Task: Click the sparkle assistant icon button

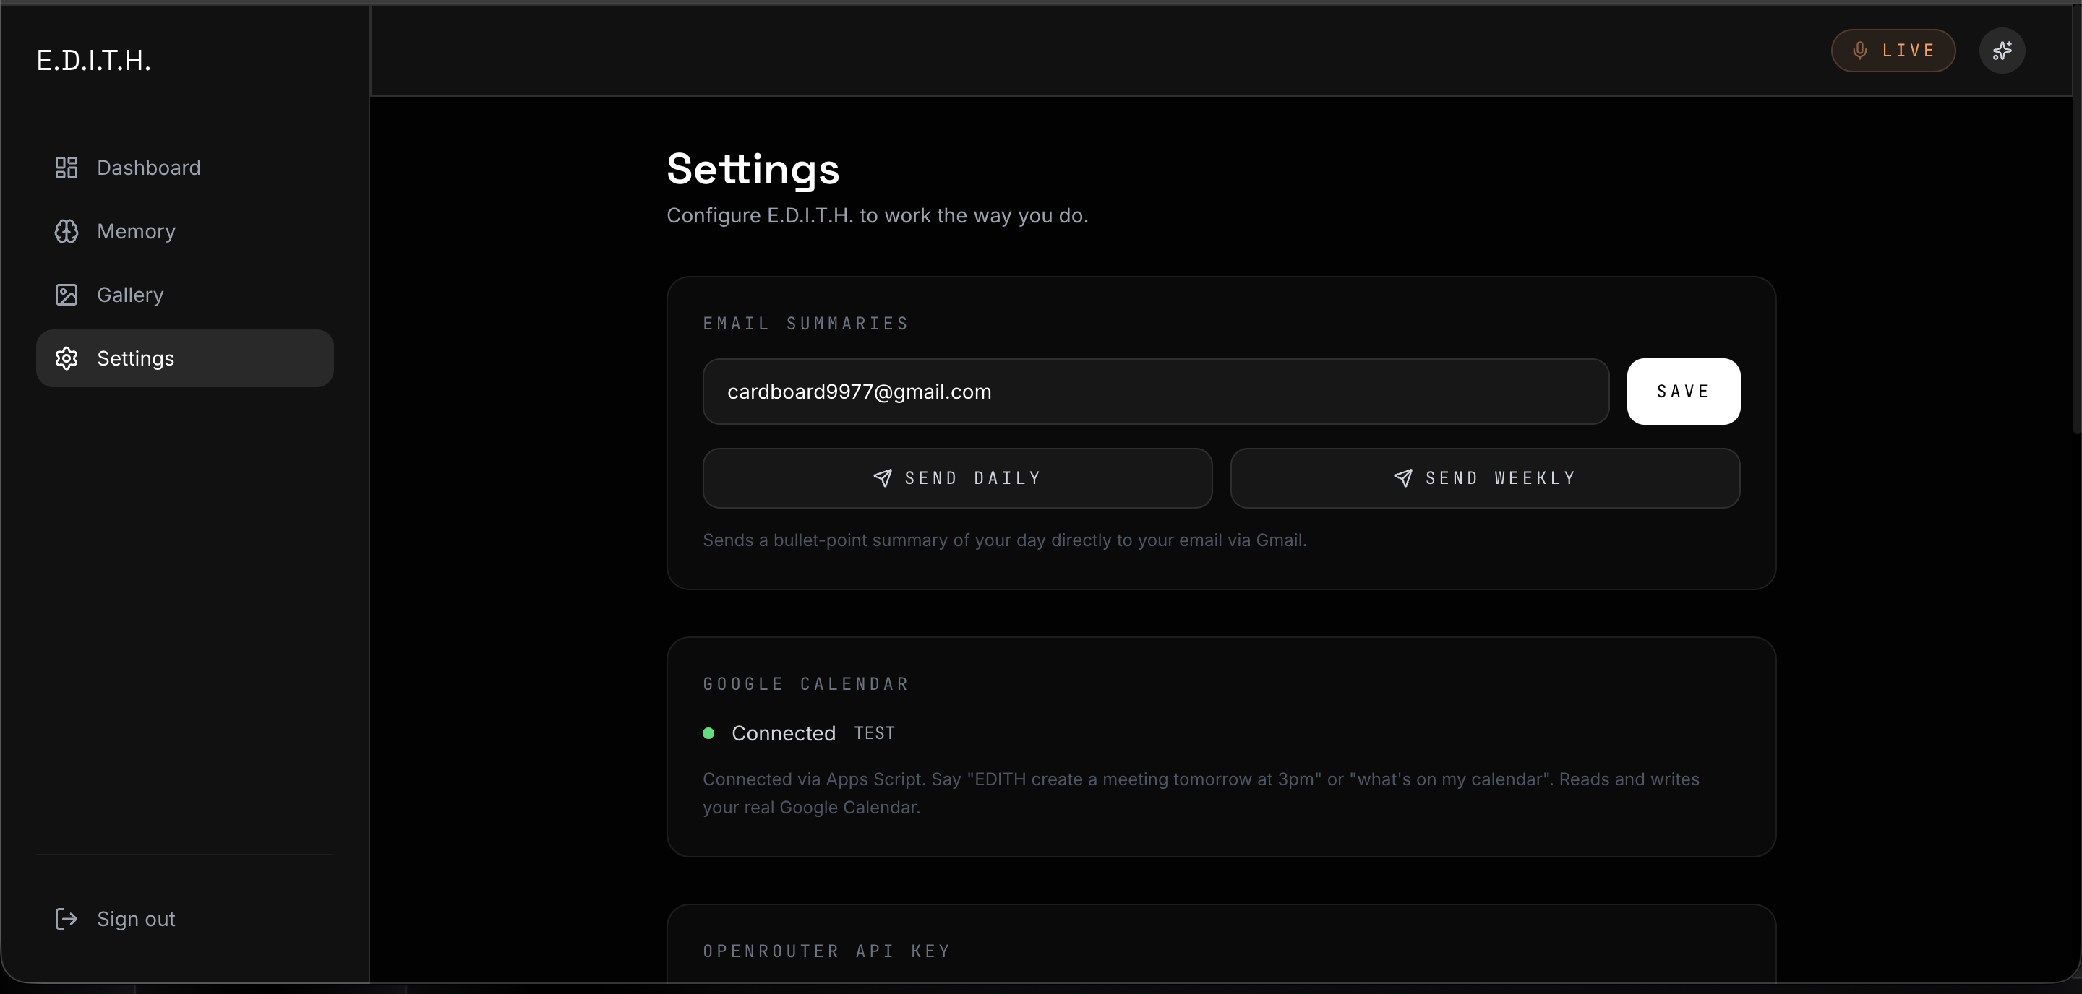Action: click(x=2002, y=51)
